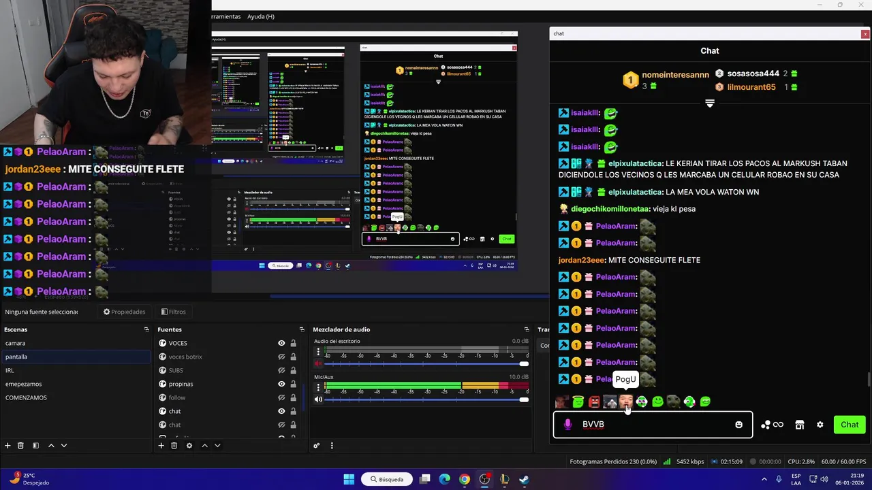Open audio mixer options menu at bottom
Viewport: 872px width, 490px height.
tap(332, 446)
